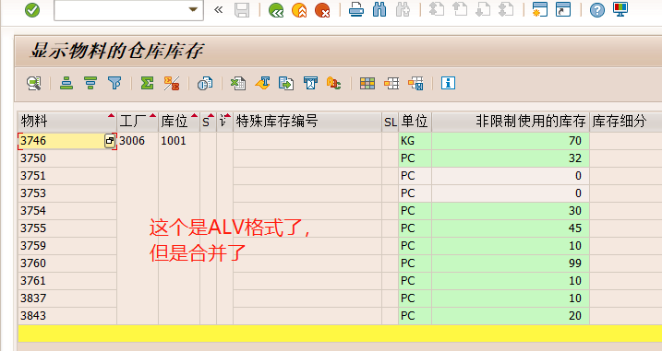Image resolution: width=662 pixels, height=351 pixels.
Task: Set a filter using the funnel icon
Action: click(x=114, y=83)
